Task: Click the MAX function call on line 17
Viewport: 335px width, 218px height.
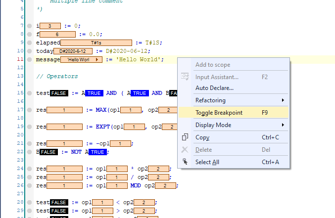Action: point(102,110)
